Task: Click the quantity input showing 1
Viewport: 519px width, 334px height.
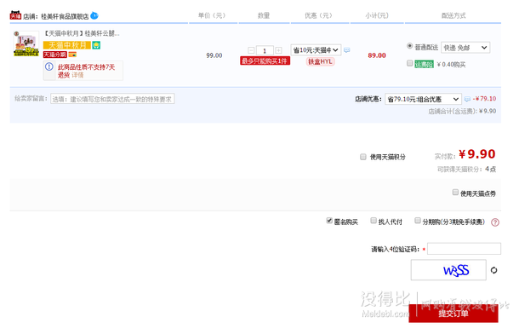Action: point(265,51)
